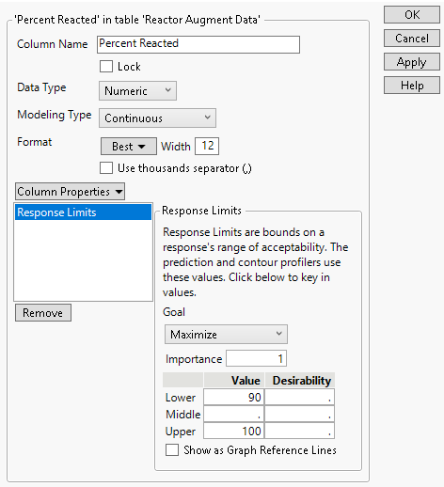Image resolution: width=444 pixels, height=487 pixels.
Task: Open the Goal dropdown showing Maximize
Action: (x=226, y=335)
